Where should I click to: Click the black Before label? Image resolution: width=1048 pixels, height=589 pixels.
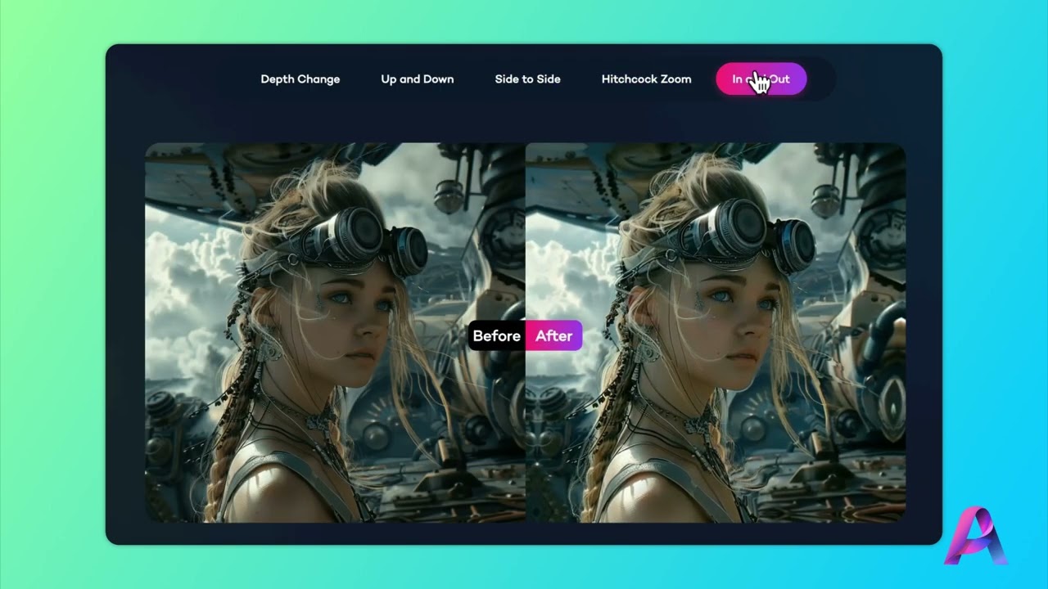coord(496,335)
